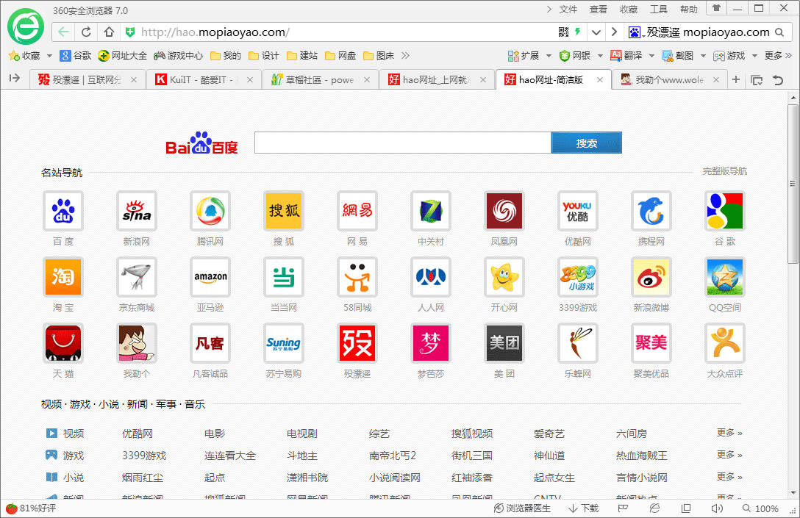Screen dimensions: 800x518
Task: Open the 完整版导航 link
Action: click(x=724, y=171)
